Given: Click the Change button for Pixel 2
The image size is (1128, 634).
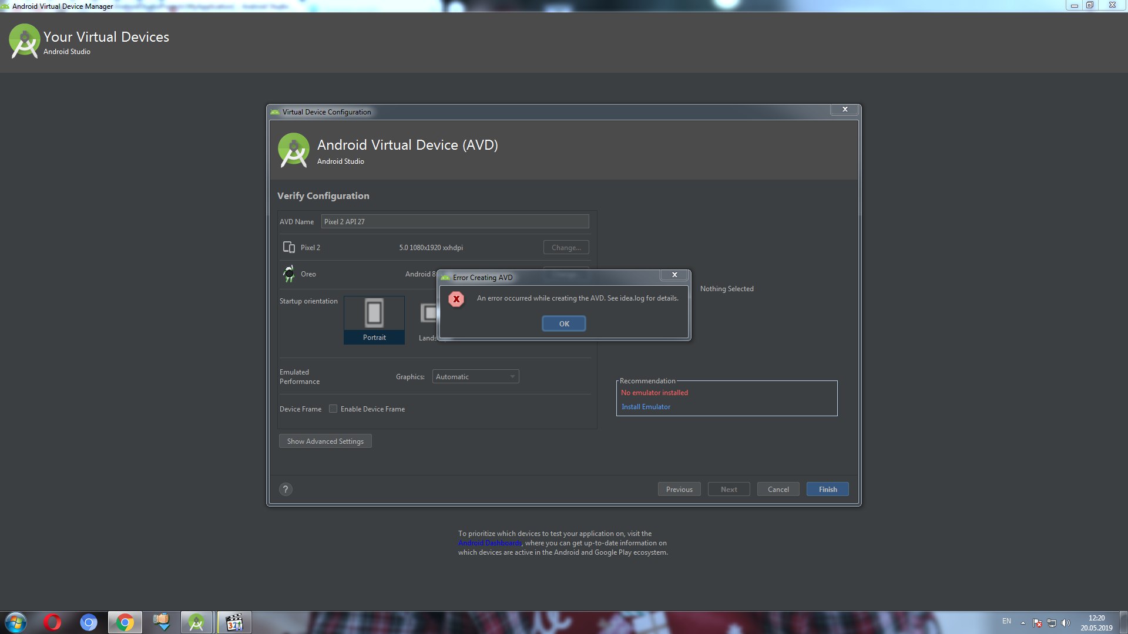Looking at the screenshot, I should coord(566,248).
